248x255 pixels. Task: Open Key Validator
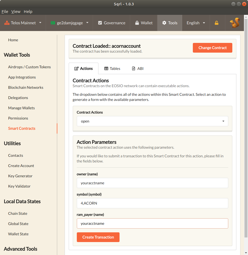tap(19, 186)
